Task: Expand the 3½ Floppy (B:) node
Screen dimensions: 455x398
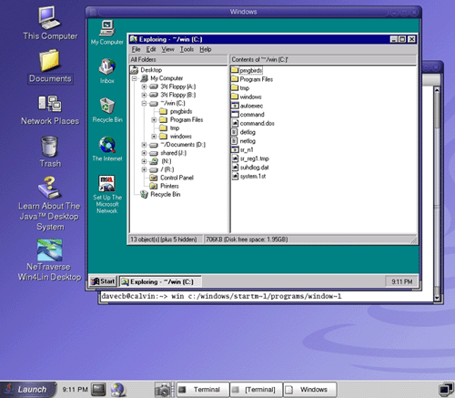Action: pyautogui.click(x=144, y=95)
